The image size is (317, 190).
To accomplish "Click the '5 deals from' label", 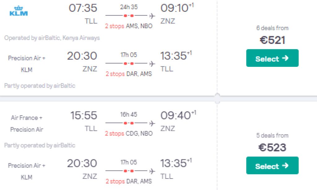I will point(272,136).
